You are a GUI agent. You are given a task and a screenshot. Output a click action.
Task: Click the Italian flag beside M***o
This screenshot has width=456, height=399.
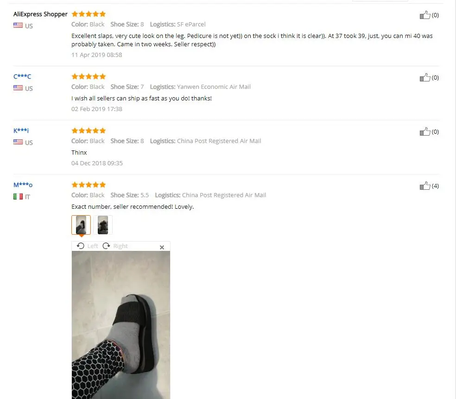click(x=18, y=197)
